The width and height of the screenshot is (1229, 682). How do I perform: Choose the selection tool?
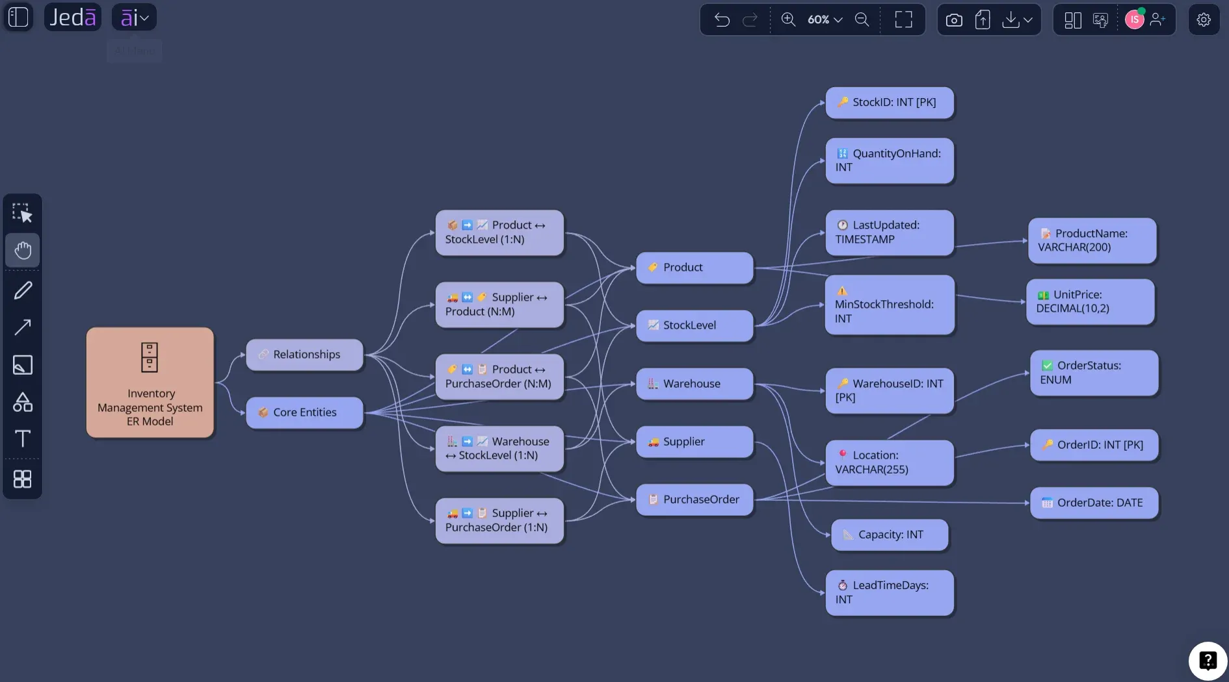(23, 213)
